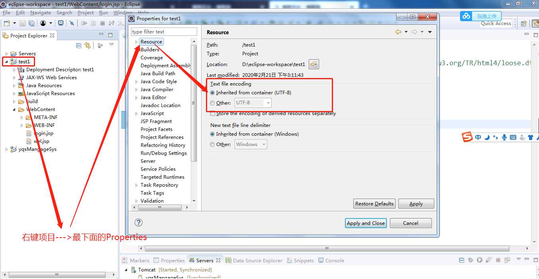The image size is (539, 279).
Task: Open a Terminal via the monitor icon
Action: point(61,23)
